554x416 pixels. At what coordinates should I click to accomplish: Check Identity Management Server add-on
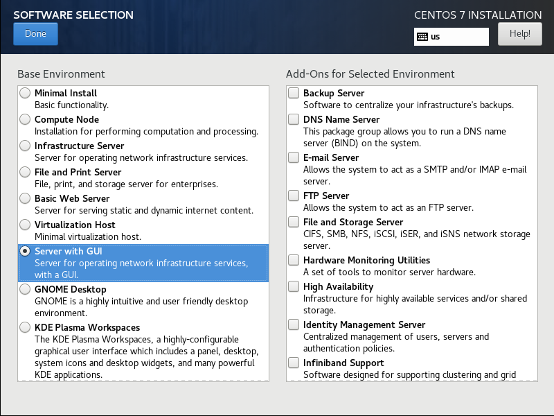[294, 324]
